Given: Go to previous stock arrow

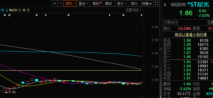Looking at the screenshot, I should 165,5.
